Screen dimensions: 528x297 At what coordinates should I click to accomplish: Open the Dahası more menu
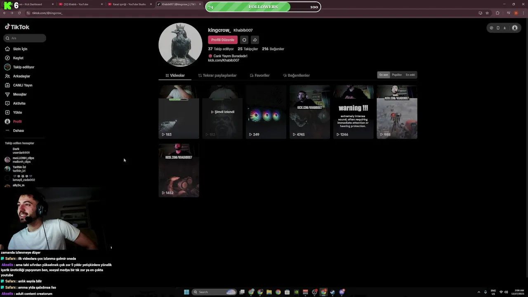(x=15, y=131)
